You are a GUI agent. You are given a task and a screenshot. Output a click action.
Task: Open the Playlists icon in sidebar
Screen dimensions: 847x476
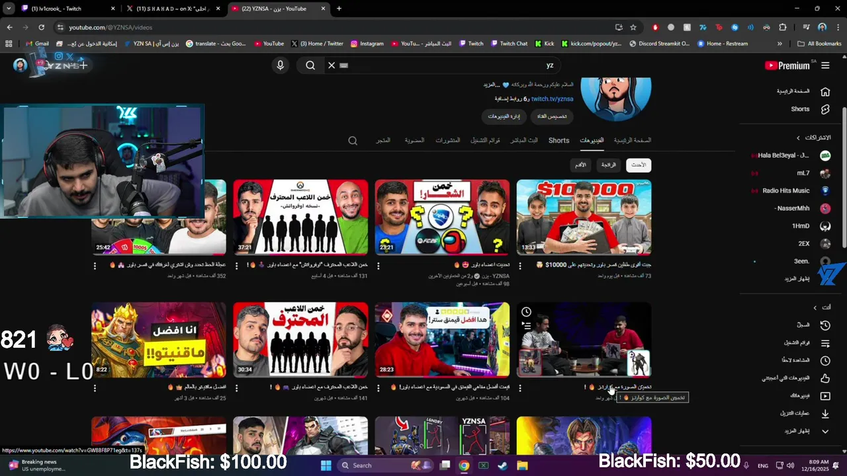[825, 343]
